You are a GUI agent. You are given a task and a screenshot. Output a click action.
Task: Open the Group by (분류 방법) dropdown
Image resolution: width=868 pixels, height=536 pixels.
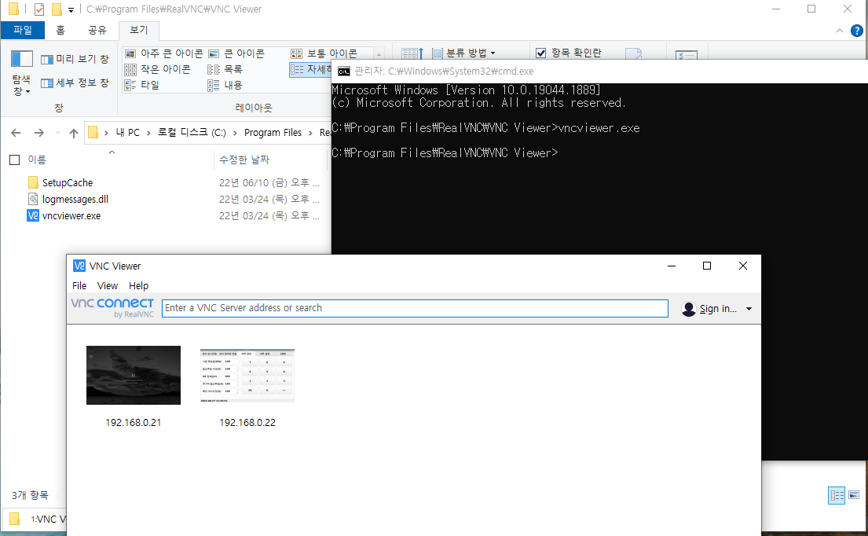click(x=464, y=53)
